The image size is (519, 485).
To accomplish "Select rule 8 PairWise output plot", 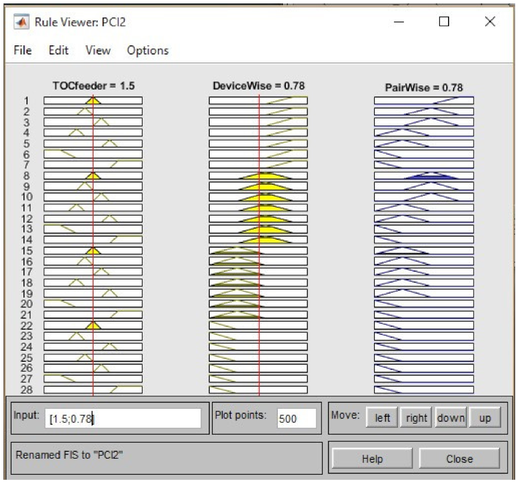I will 424,176.
